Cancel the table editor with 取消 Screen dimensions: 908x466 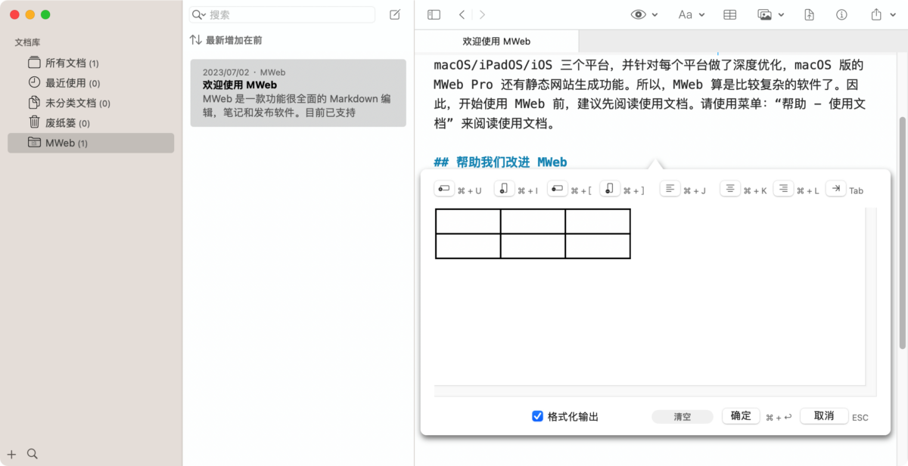[x=824, y=416]
